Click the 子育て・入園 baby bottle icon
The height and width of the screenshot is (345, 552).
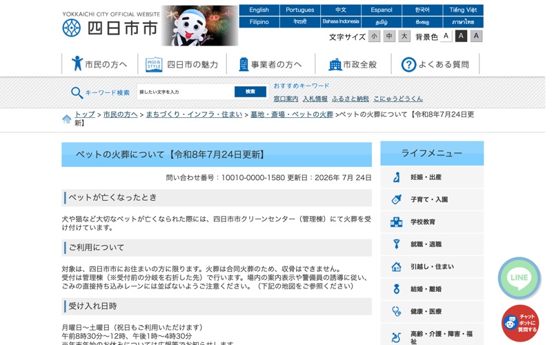[397, 199]
